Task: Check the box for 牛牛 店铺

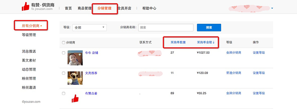Action: pos(64,53)
